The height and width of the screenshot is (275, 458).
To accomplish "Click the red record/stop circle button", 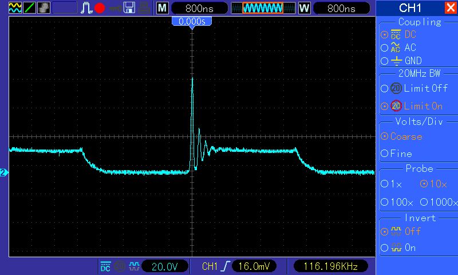I will click(x=100, y=8).
